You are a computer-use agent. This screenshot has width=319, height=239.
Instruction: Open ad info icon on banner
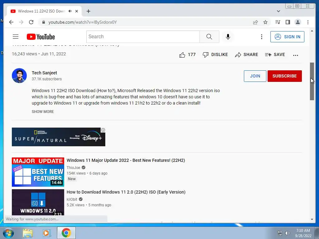tap(103, 130)
